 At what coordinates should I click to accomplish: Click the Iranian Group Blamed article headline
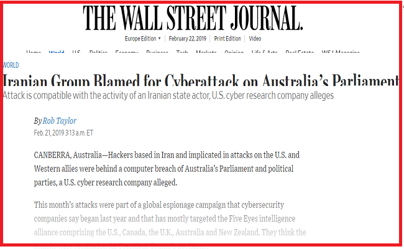coord(201,80)
